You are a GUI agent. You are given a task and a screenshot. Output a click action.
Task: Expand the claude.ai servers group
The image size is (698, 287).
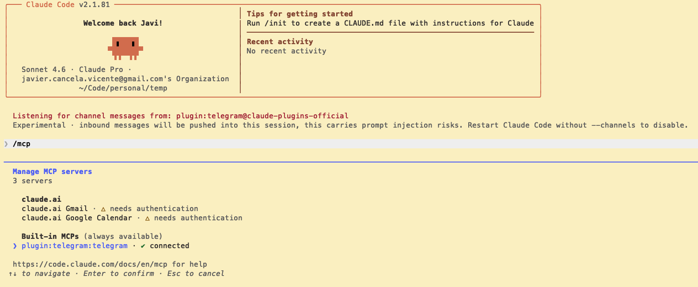(42, 199)
